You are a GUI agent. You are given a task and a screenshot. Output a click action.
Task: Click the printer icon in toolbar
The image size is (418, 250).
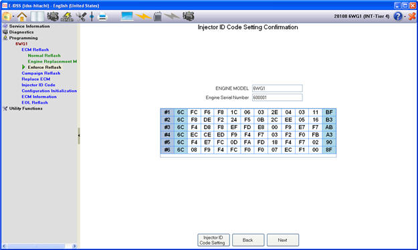(102, 17)
